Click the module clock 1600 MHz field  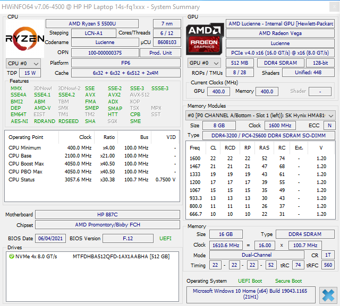point(280,126)
